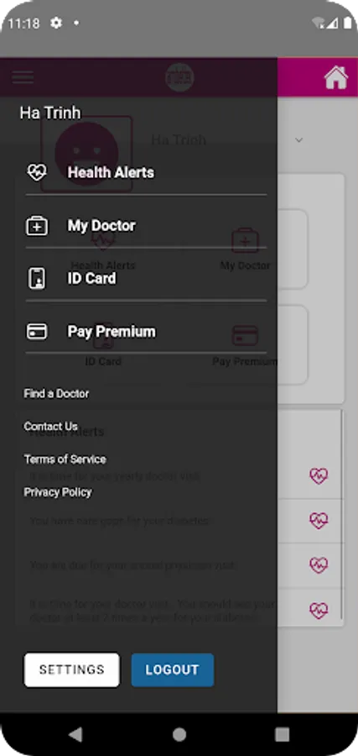The width and height of the screenshot is (358, 756).
Task: Open Find a Doctor link
Action: 56,393
